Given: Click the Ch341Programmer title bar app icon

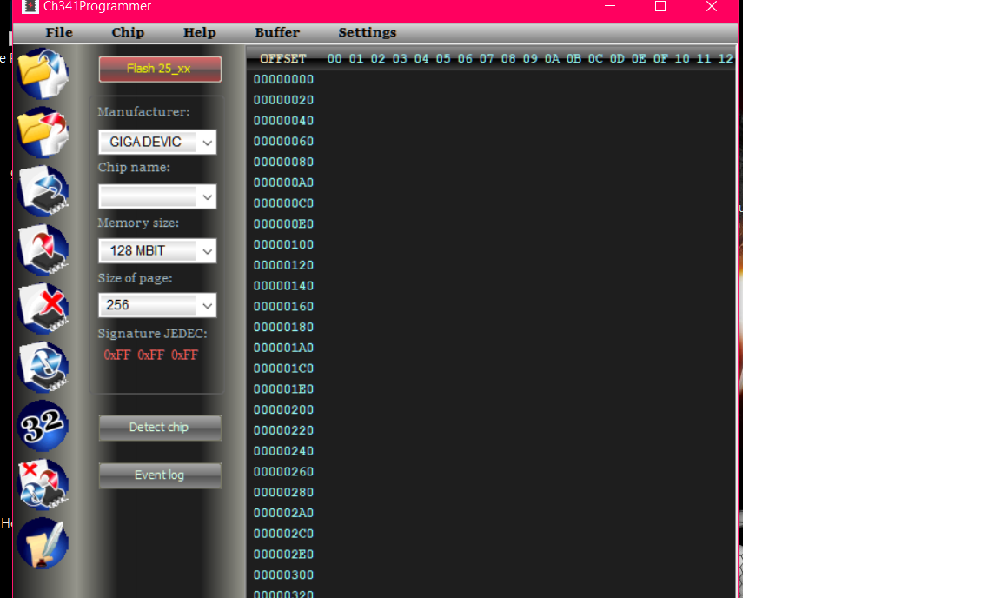Looking at the screenshot, I should [x=30, y=6].
